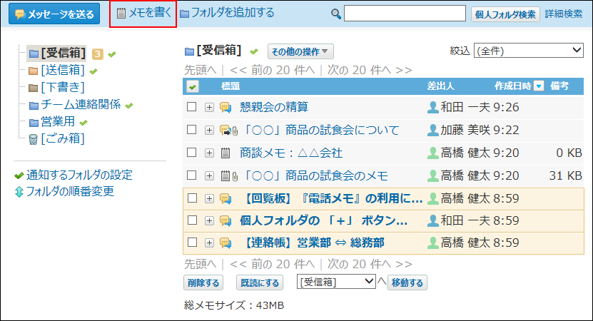
Task: Expand the 【連絡帳】営業部⇔総務部 row
Action: [209, 243]
